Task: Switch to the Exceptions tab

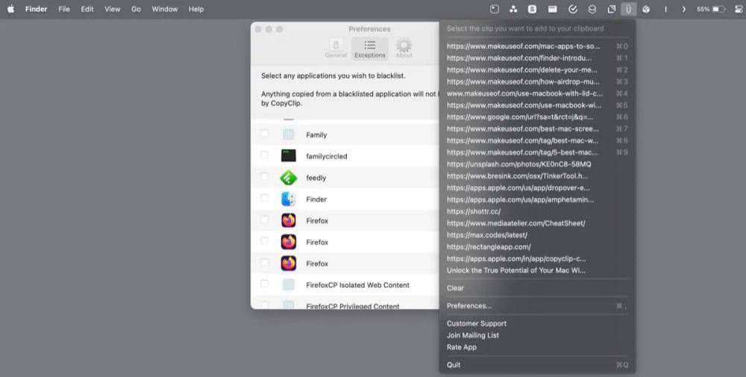Action: [x=370, y=49]
